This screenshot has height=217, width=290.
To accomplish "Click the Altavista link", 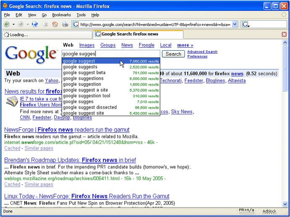I will click(237, 80).
